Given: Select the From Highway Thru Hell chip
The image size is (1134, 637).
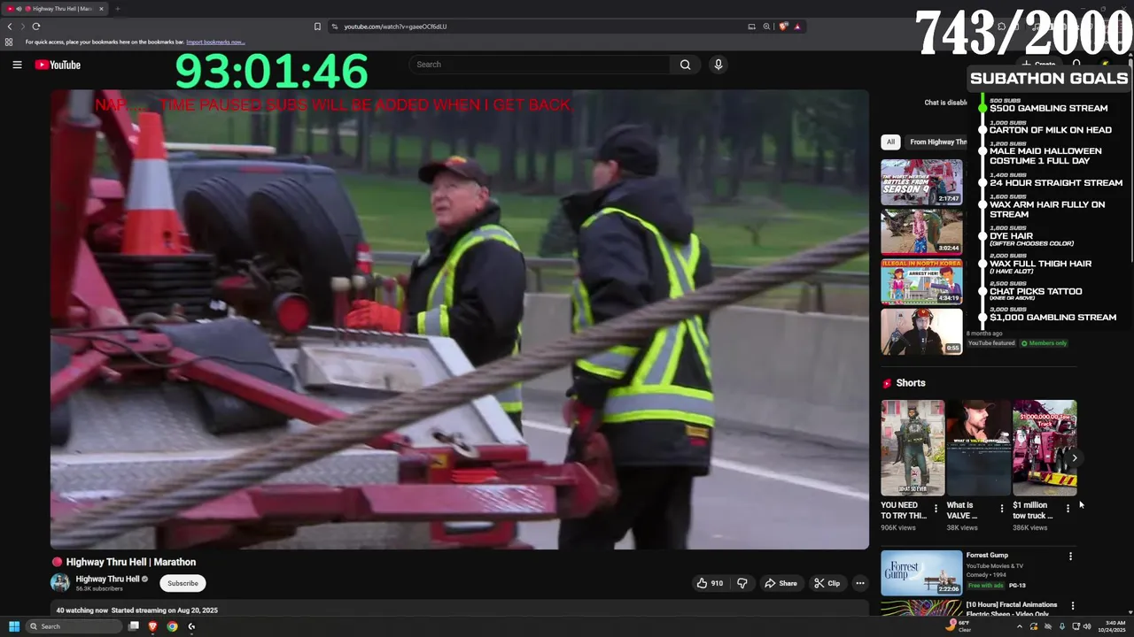Looking at the screenshot, I should point(937,142).
